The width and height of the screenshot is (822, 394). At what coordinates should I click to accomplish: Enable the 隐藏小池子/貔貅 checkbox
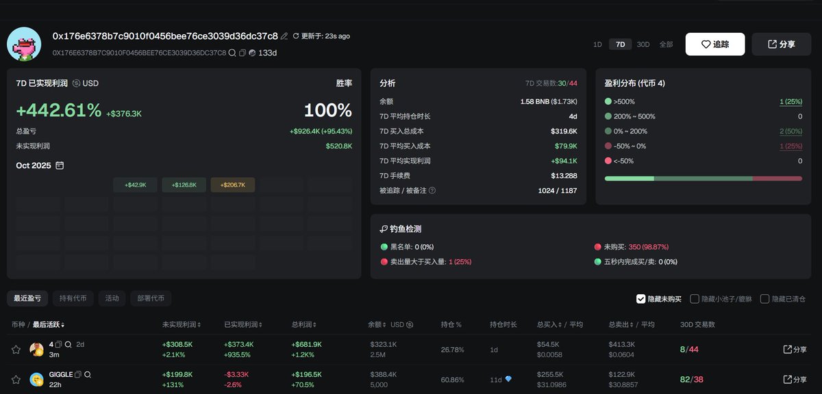[695, 299]
